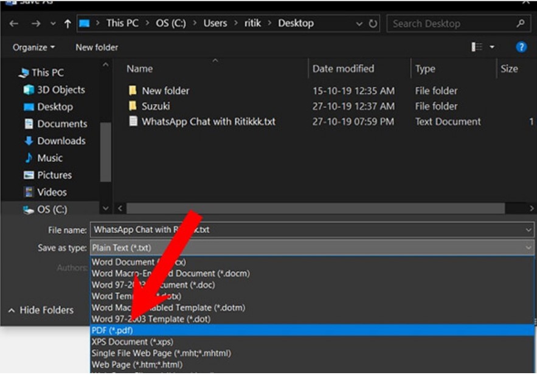Click the Help question mark icon
Image resolution: width=537 pixels, height=375 pixels.
(x=521, y=47)
